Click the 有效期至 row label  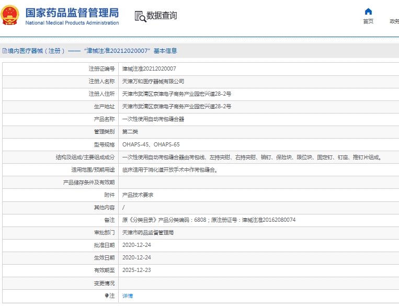[105, 270]
